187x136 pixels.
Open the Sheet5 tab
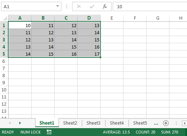click(140, 123)
